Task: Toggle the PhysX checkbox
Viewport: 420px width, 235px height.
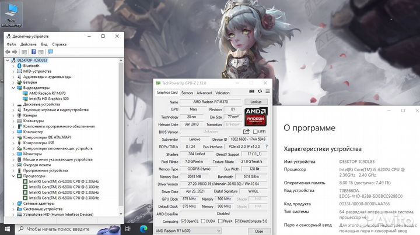Action: [220, 221]
